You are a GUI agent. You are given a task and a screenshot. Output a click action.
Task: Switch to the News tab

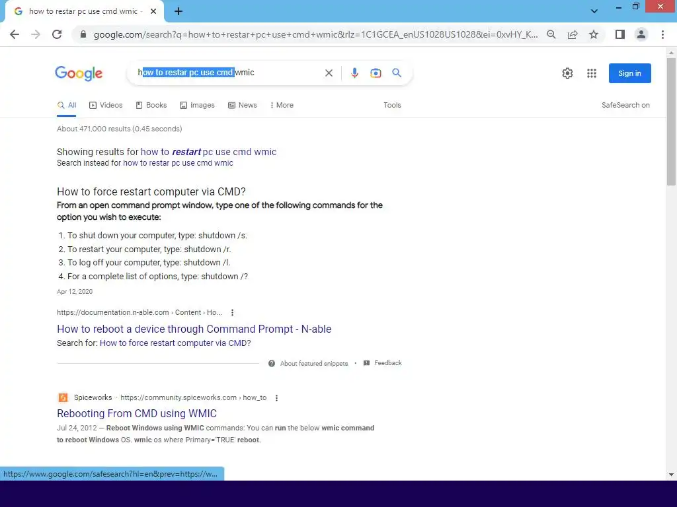(242, 105)
